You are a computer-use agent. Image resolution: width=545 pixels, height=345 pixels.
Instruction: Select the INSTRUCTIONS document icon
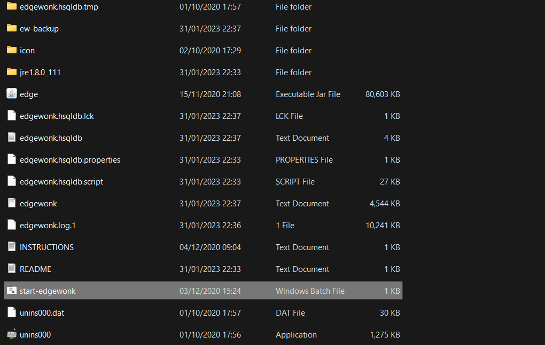12,247
